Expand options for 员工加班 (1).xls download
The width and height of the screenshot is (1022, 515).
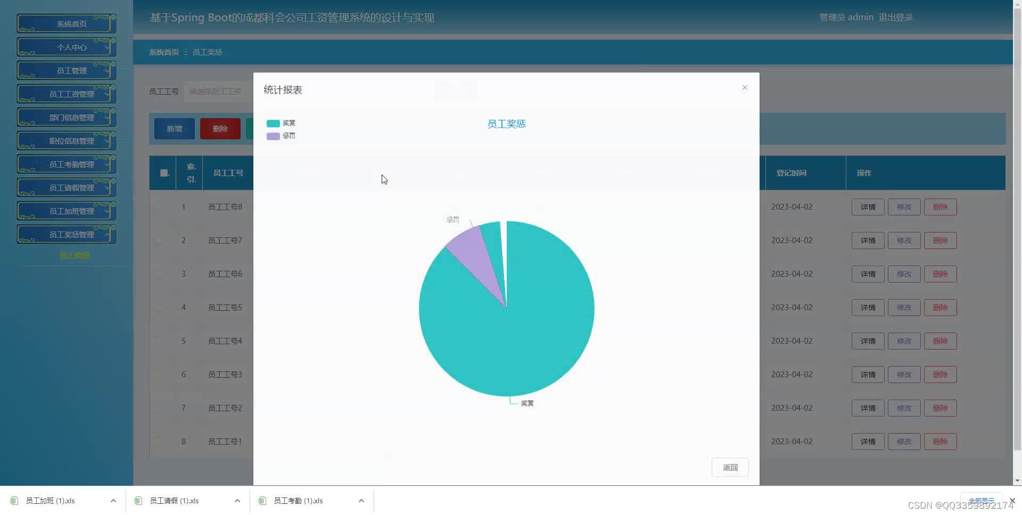(x=113, y=501)
